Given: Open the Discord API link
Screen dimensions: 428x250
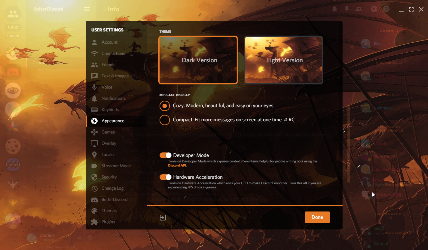Looking at the screenshot, I should click(x=176, y=165).
